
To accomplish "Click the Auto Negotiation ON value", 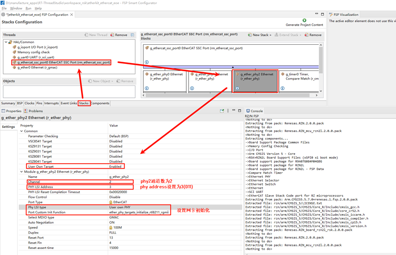I will pyautogui.click(x=112, y=223).
